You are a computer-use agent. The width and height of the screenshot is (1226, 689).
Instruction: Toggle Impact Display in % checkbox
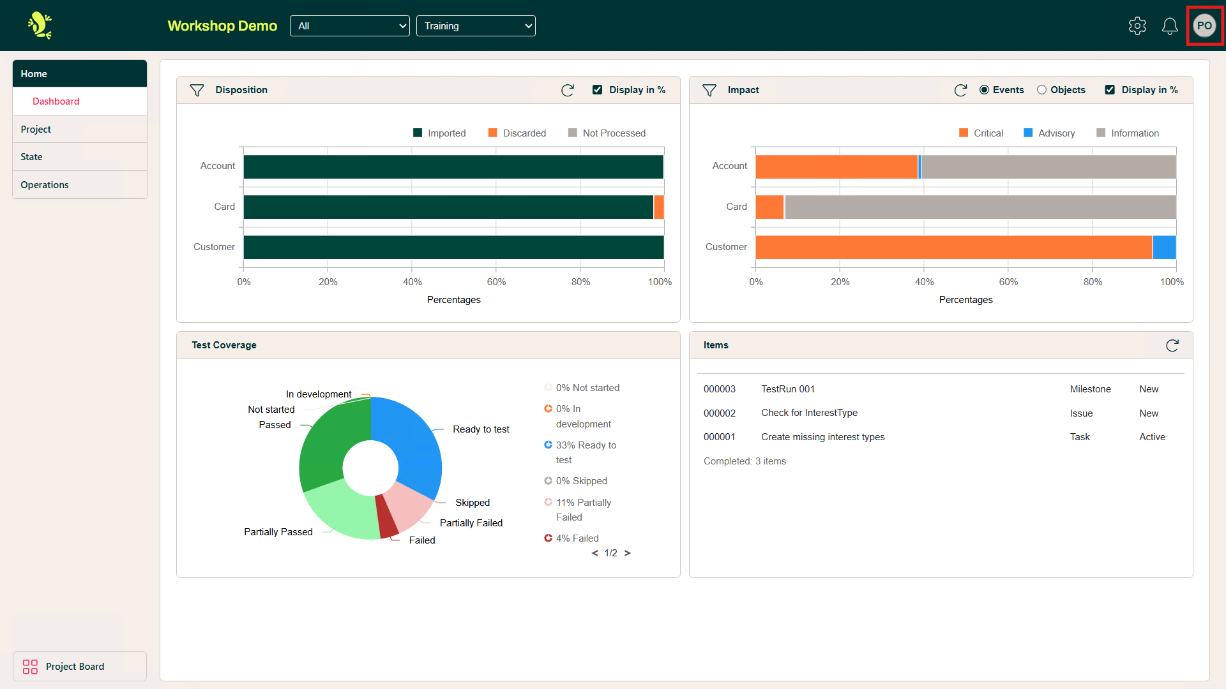tap(1110, 90)
